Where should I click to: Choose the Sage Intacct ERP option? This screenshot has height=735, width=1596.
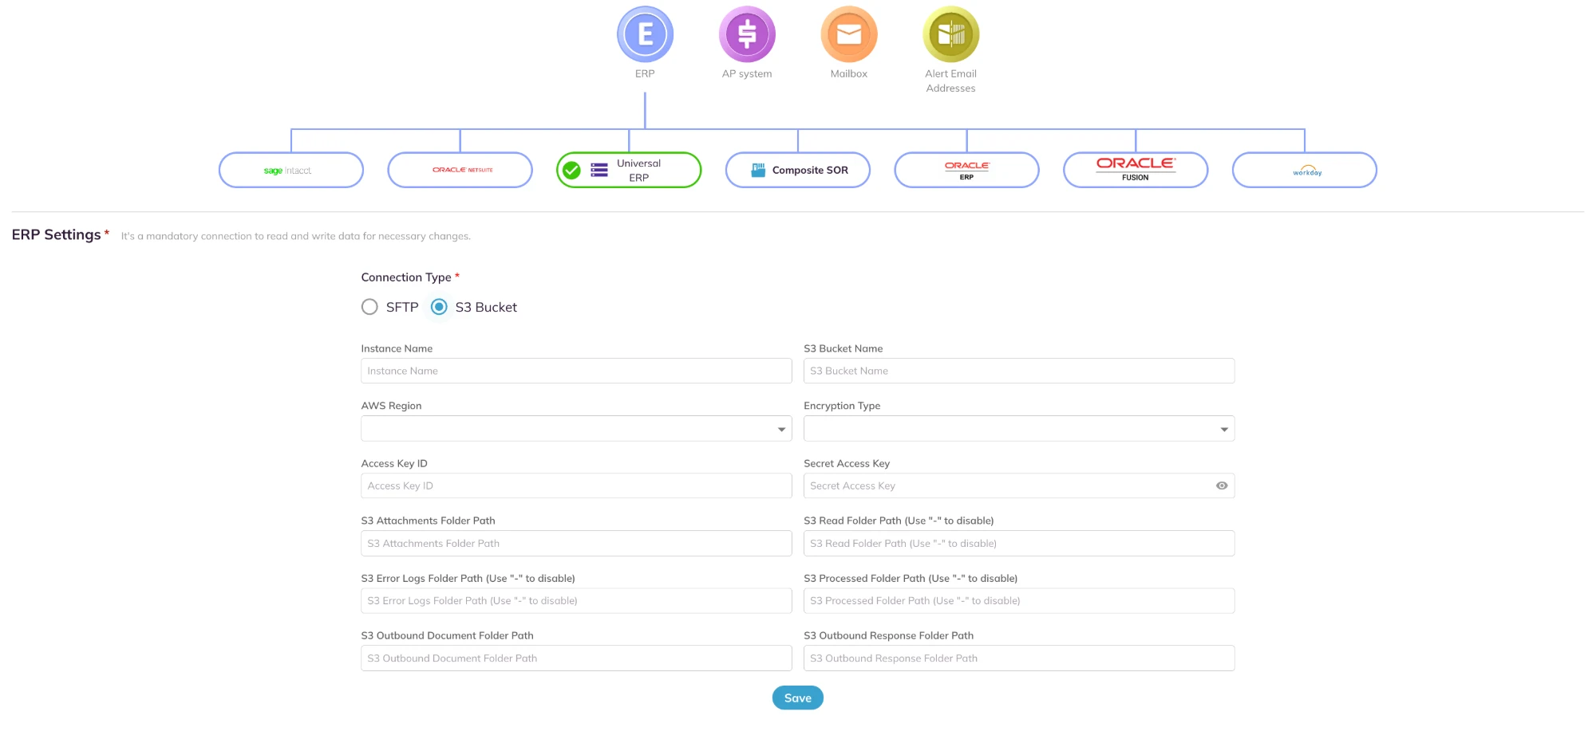pyautogui.click(x=291, y=170)
